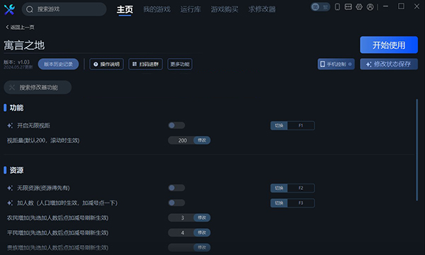The image size is (425, 255).
Task: Click the 资源 section heading
Action: (x=16, y=170)
